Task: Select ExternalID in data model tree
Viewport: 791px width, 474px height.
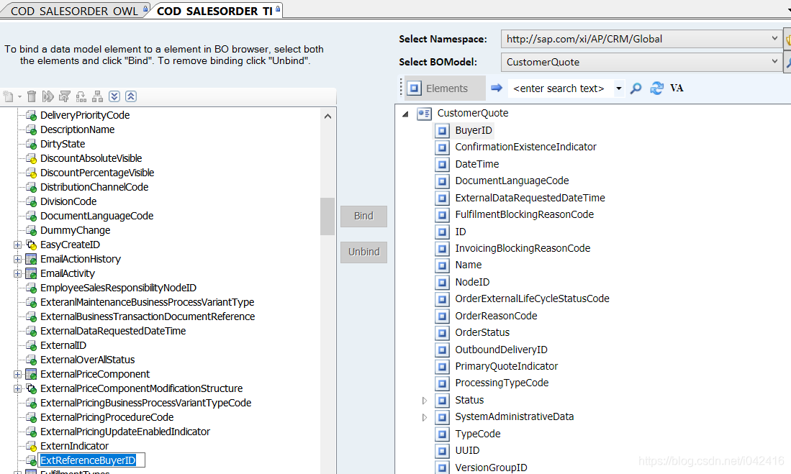Action: [x=63, y=345]
